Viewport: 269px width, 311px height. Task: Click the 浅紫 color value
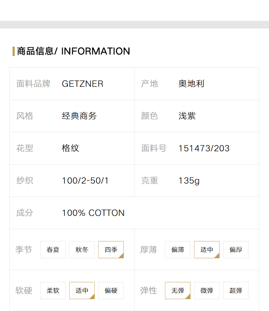tap(187, 116)
